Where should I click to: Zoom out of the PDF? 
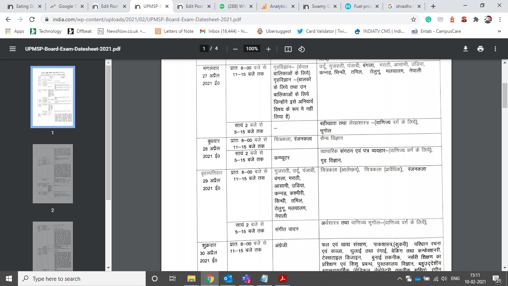pyautogui.click(x=235, y=49)
